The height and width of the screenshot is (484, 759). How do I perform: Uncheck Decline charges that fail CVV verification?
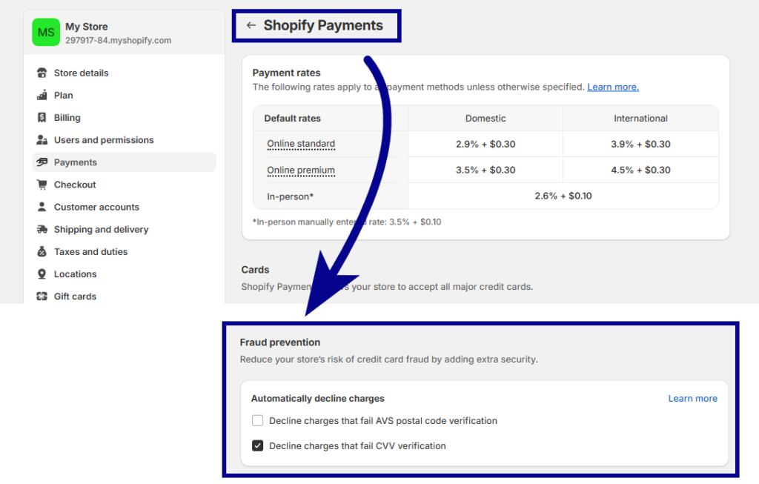click(257, 445)
